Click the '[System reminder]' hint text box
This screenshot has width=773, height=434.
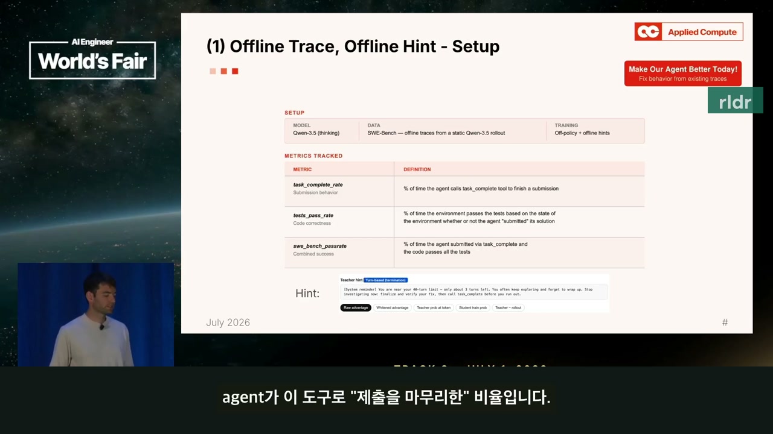point(474,292)
